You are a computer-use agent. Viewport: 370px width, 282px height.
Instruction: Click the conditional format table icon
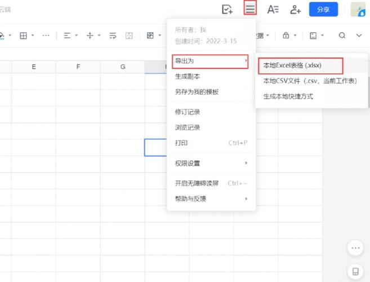(150, 36)
